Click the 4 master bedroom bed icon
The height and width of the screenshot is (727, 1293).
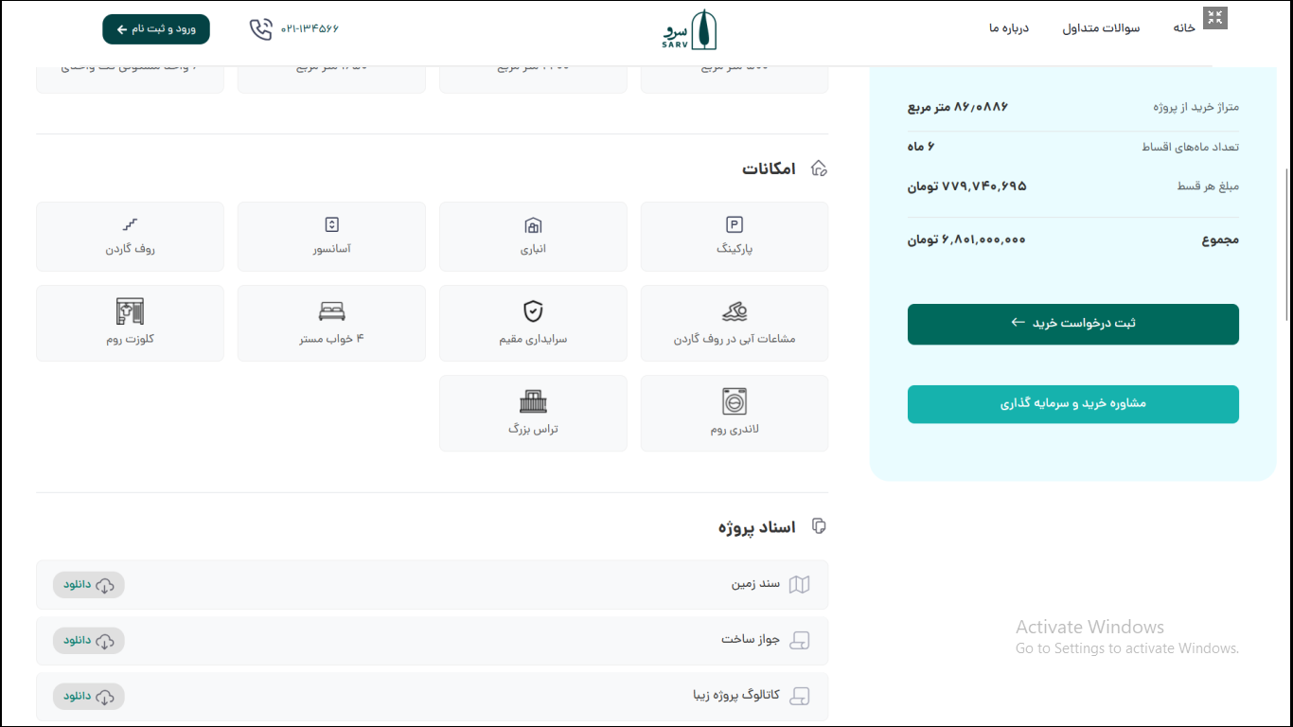331,311
